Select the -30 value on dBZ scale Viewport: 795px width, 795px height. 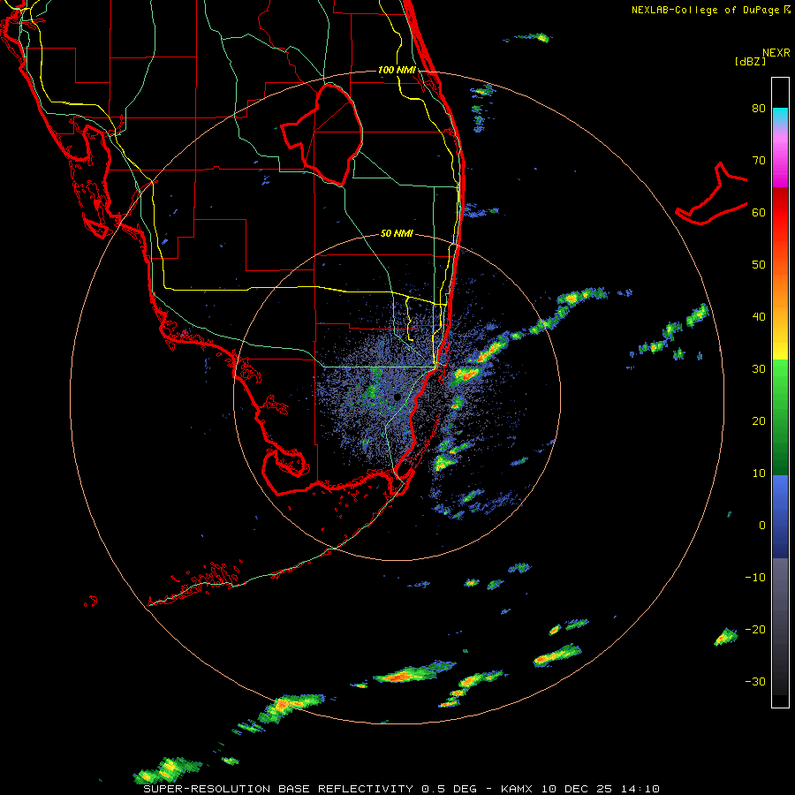pos(755,681)
